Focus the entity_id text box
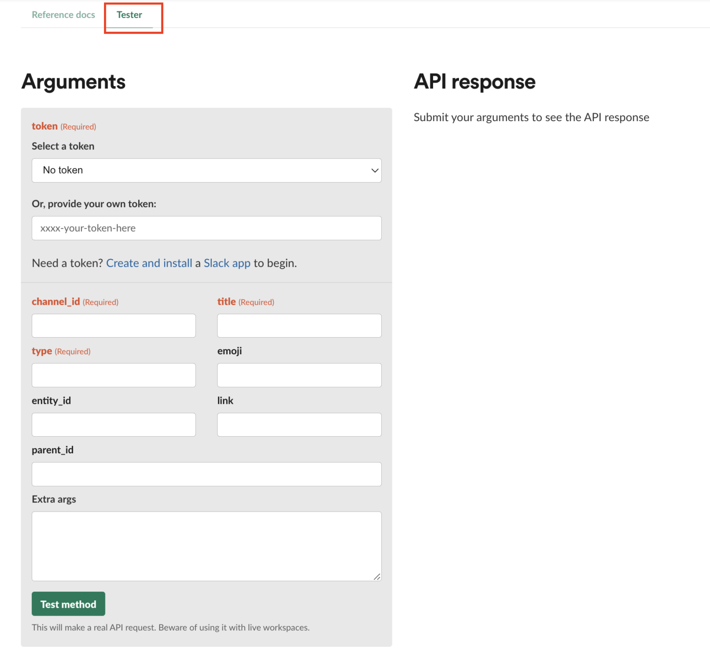Viewport: 710px width, 661px height. click(x=113, y=424)
